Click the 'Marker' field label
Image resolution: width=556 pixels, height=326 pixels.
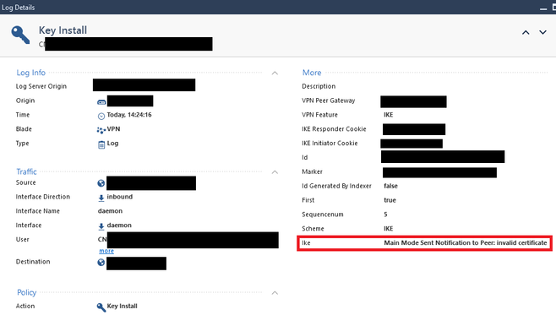click(x=312, y=171)
